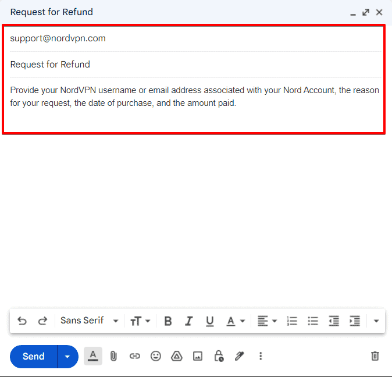
Task: Close the compose window
Action: [379, 12]
